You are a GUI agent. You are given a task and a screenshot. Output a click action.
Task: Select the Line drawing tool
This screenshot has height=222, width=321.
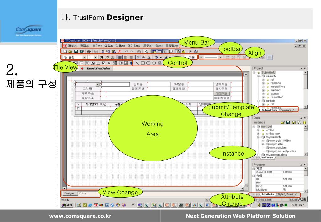coord(137,63)
